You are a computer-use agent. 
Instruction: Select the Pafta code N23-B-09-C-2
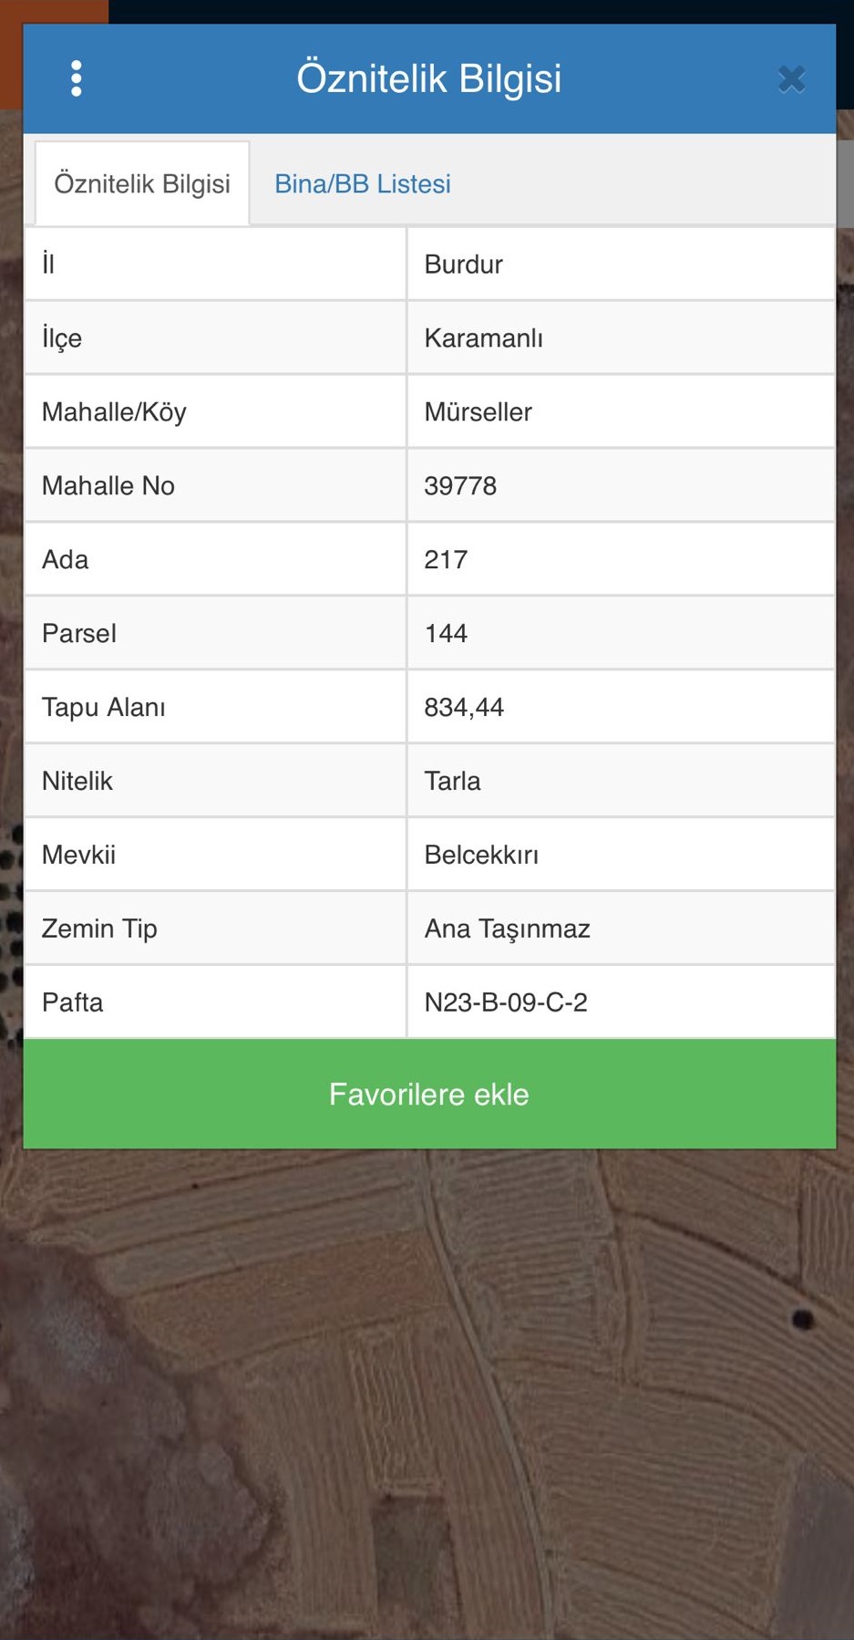pyautogui.click(x=506, y=1003)
